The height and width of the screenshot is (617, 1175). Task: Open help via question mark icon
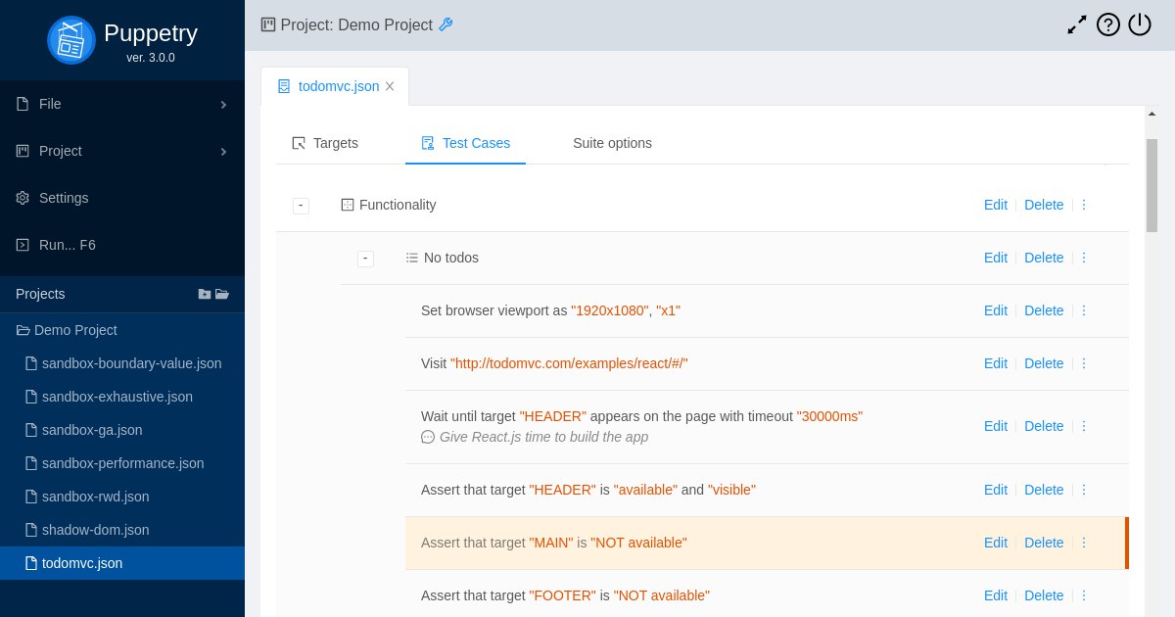(x=1108, y=24)
